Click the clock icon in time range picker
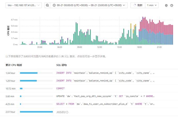 pos(54,5)
